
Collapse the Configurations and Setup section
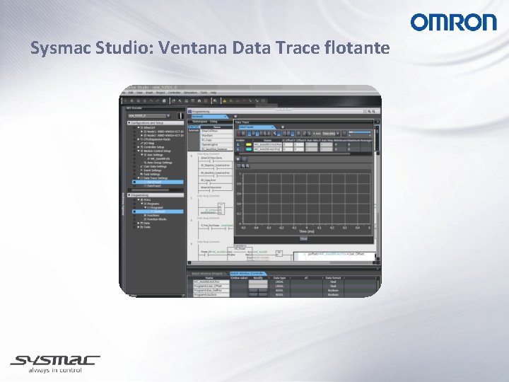pyautogui.click(x=129, y=123)
